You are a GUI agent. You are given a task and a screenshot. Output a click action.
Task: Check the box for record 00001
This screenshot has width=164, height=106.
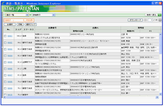click(x=5, y=36)
